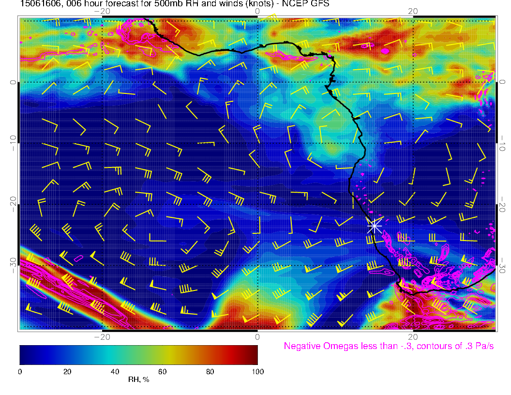Click the "20" tick label under the color bar
Viewport: 511px width, 395px height.
tap(67, 372)
